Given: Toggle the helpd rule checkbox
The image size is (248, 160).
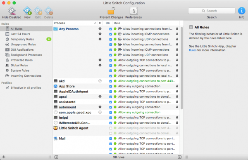Looking at the screenshot, I should (110, 118).
